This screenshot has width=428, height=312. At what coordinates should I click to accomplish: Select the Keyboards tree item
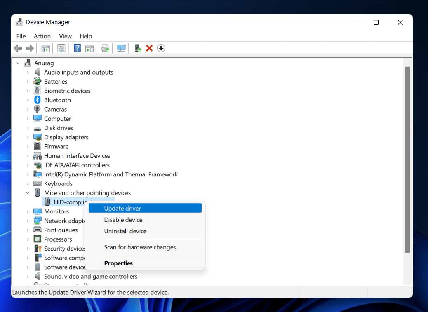[x=58, y=184]
